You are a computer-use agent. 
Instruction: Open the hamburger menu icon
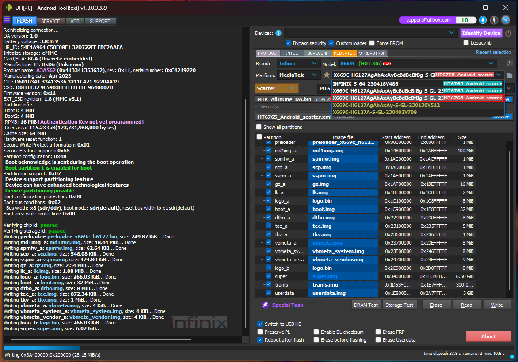(7, 20)
